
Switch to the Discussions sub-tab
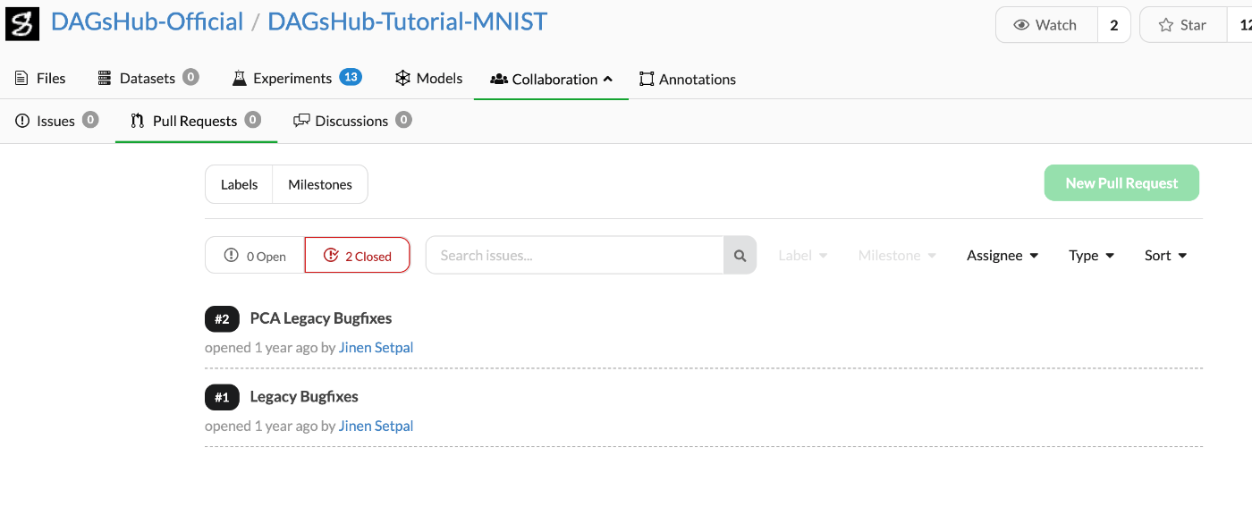point(352,121)
